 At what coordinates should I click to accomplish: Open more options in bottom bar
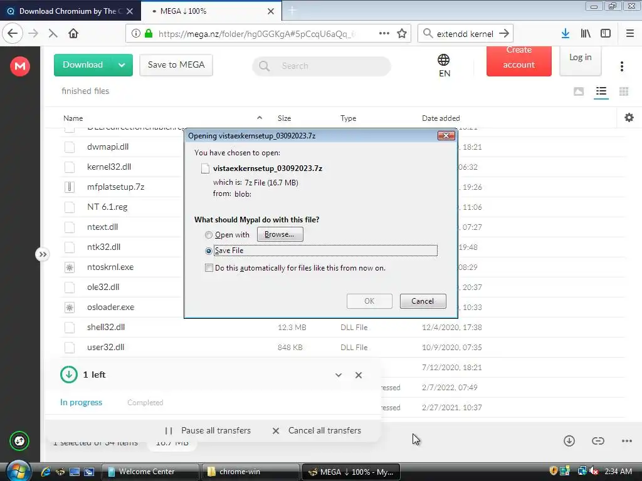click(627, 441)
